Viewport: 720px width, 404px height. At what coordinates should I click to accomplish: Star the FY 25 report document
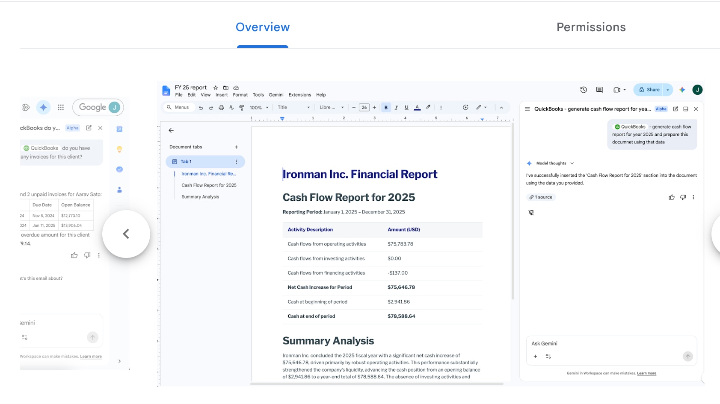[216, 88]
